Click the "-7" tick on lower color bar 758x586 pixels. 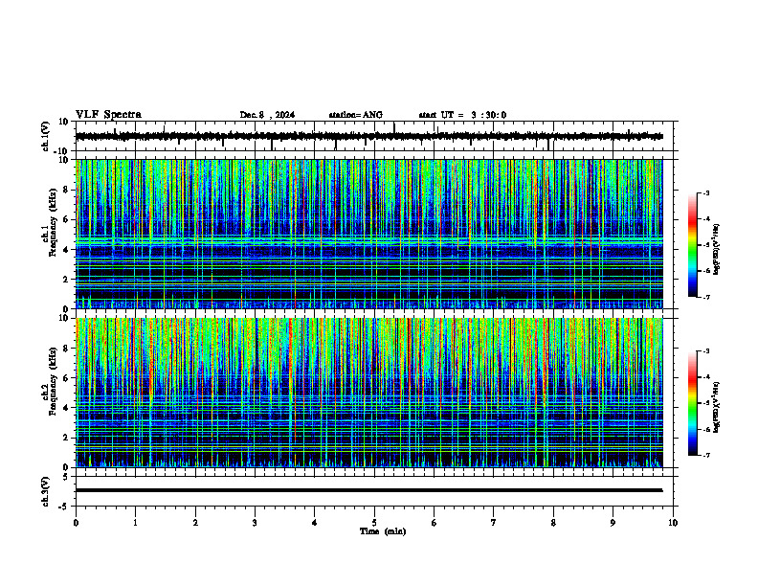706,455
